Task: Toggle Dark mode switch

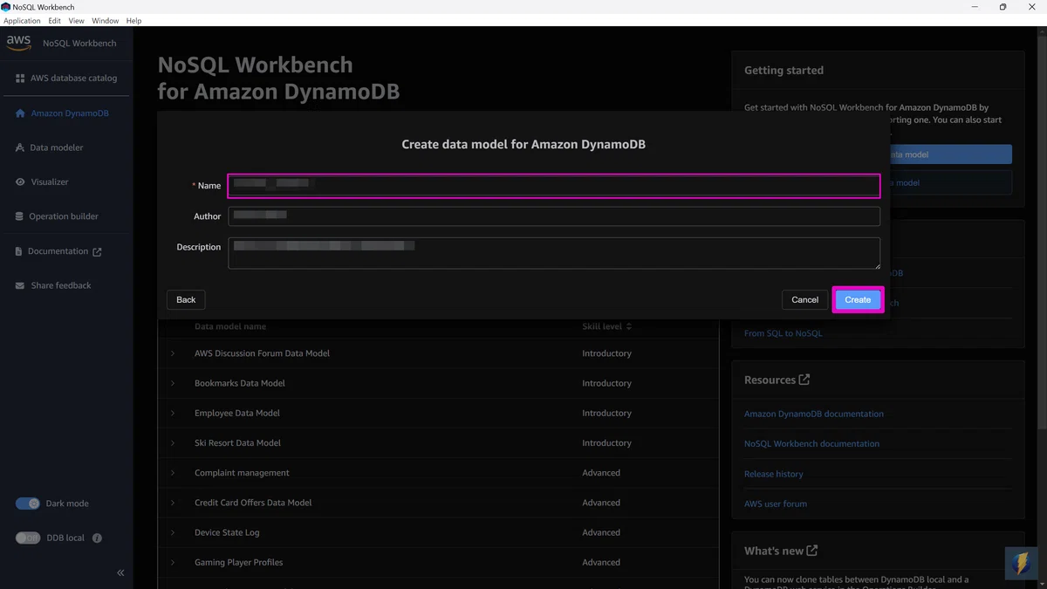Action: coord(28,503)
